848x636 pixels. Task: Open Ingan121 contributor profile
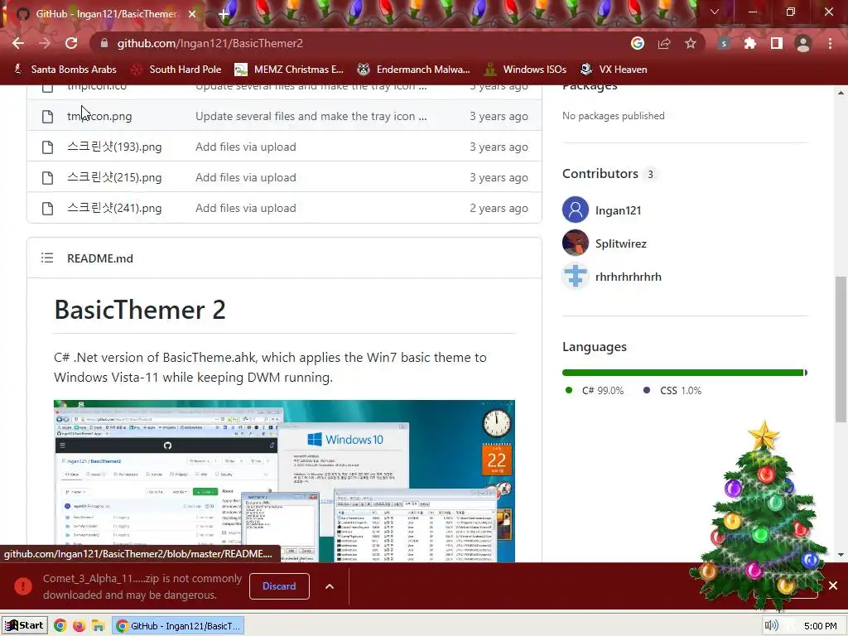[x=618, y=210]
